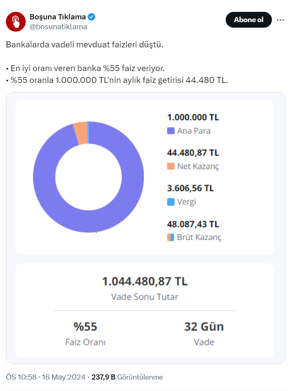Click the 1.000.000 TL principal amount text

click(x=193, y=117)
